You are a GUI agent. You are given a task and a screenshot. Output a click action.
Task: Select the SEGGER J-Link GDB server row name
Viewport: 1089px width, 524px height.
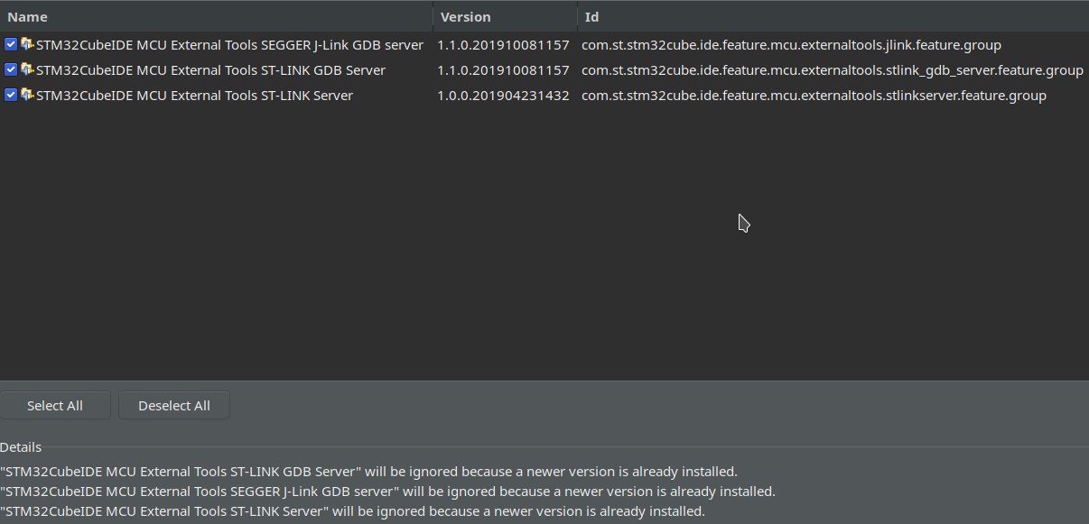point(229,44)
